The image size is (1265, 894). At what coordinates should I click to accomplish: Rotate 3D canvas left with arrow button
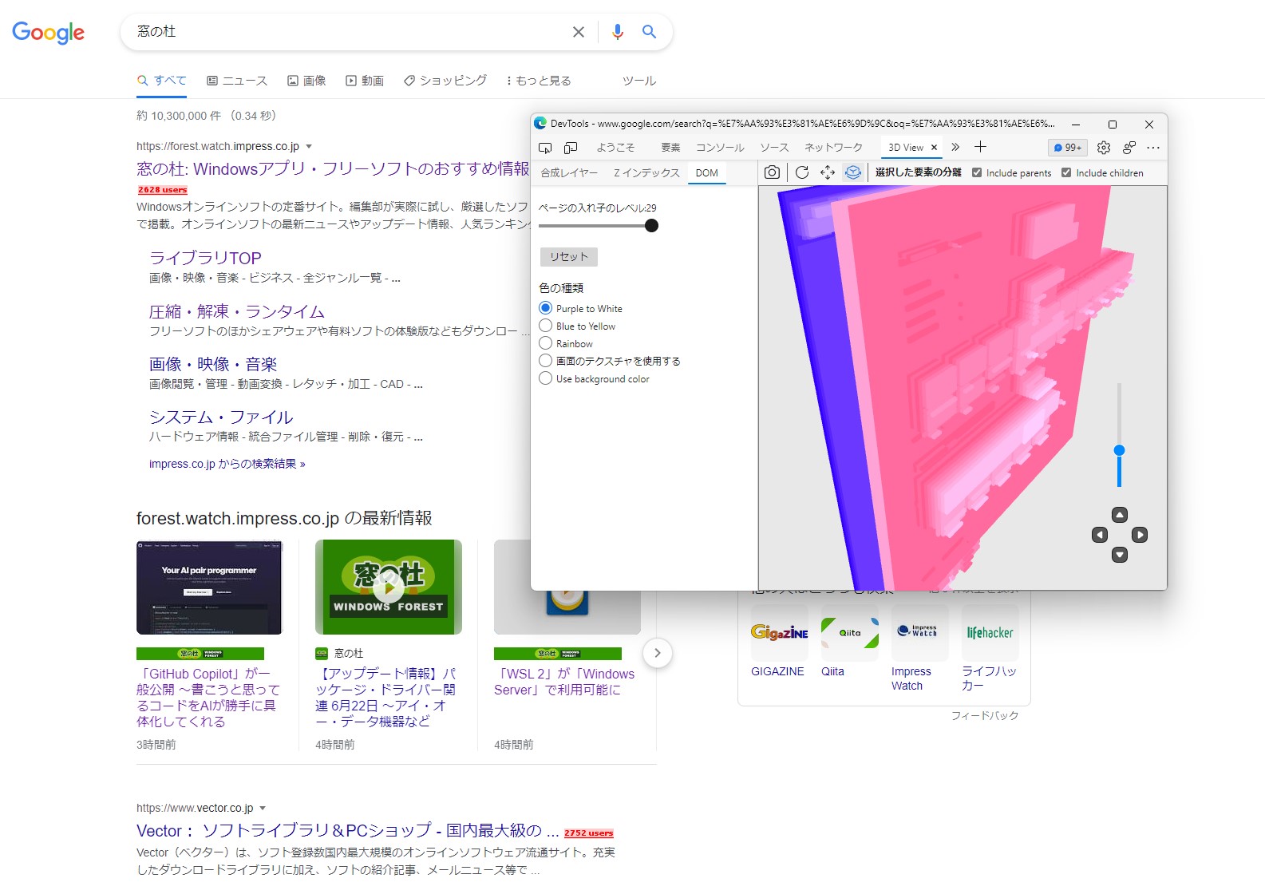[x=1100, y=535]
